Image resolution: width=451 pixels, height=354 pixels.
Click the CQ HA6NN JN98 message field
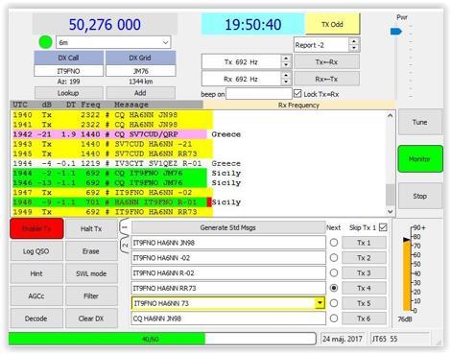pyautogui.click(x=228, y=319)
